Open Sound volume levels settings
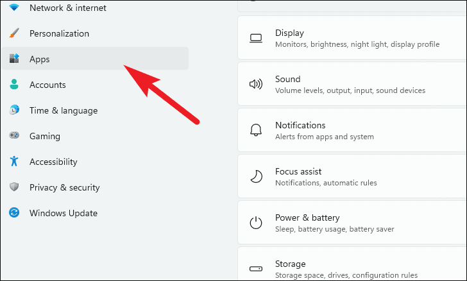The image size is (467, 281). (x=352, y=84)
